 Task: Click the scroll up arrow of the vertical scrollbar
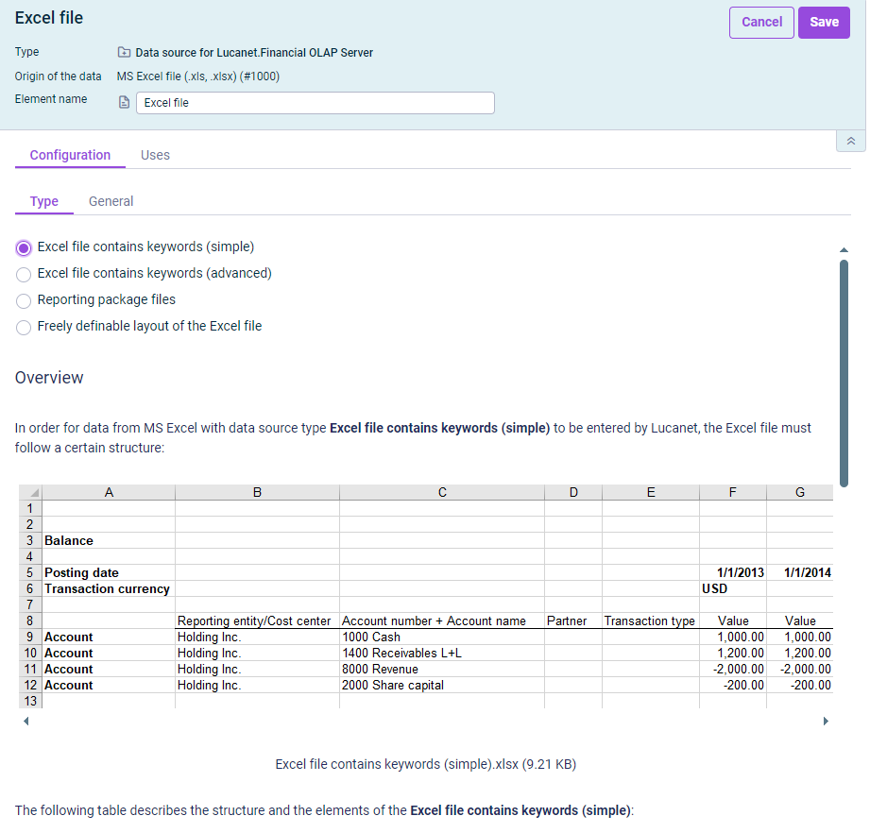(x=844, y=250)
